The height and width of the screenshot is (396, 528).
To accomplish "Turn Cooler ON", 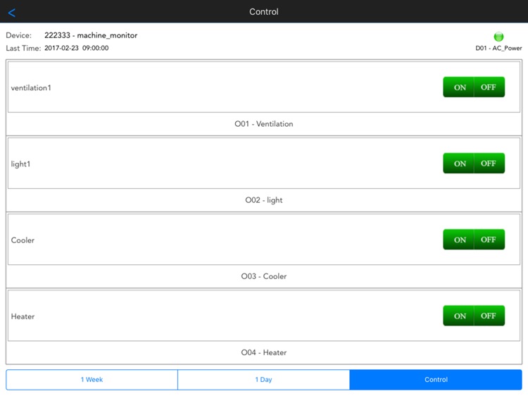I will 458,240.
